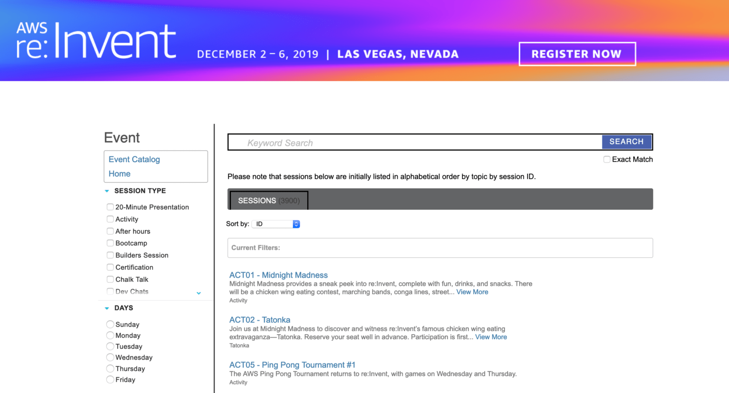
Task: Click the Tatonka type label under ACT02
Action: pyautogui.click(x=239, y=346)
